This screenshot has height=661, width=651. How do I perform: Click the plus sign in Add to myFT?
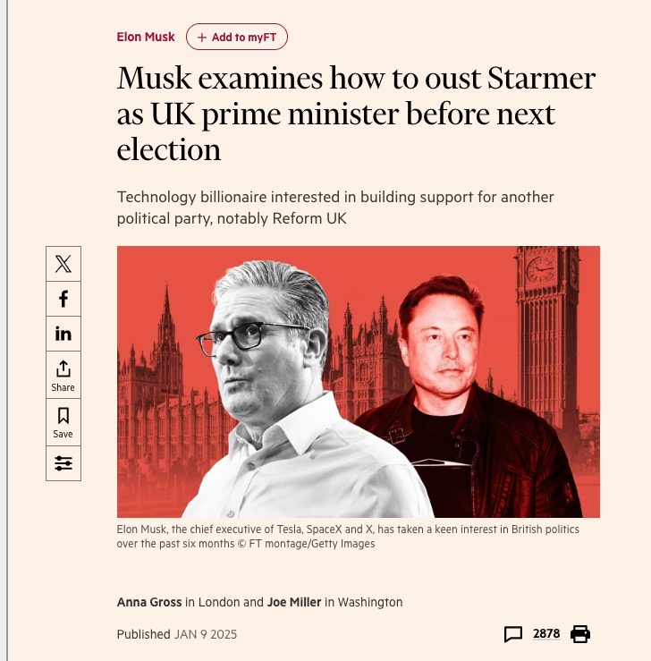[202, 38]
